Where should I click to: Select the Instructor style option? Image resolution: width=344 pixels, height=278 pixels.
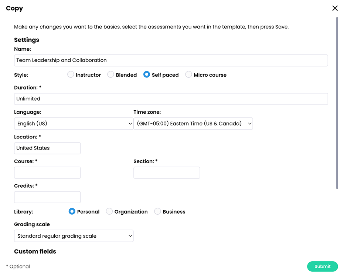(x=71, y=75)
